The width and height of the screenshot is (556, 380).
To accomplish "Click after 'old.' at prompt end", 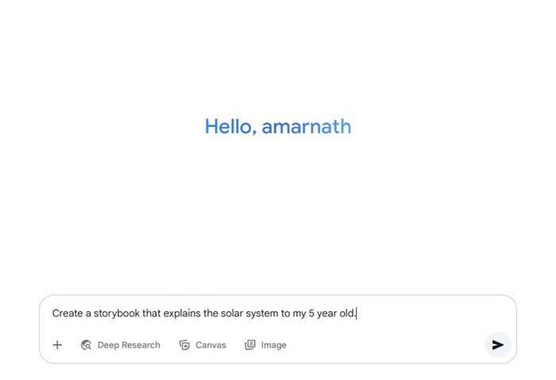I will [357, 313].
